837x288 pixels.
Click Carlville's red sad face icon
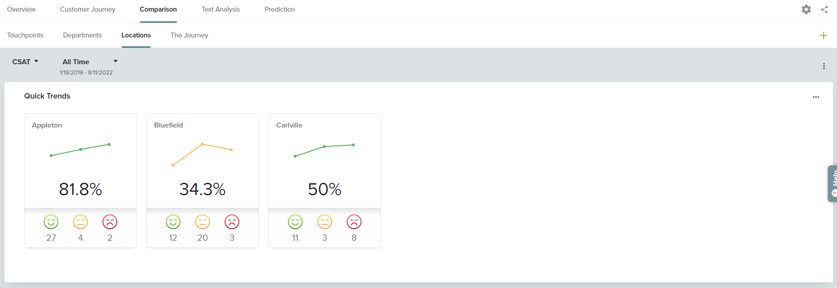[354, 222]
